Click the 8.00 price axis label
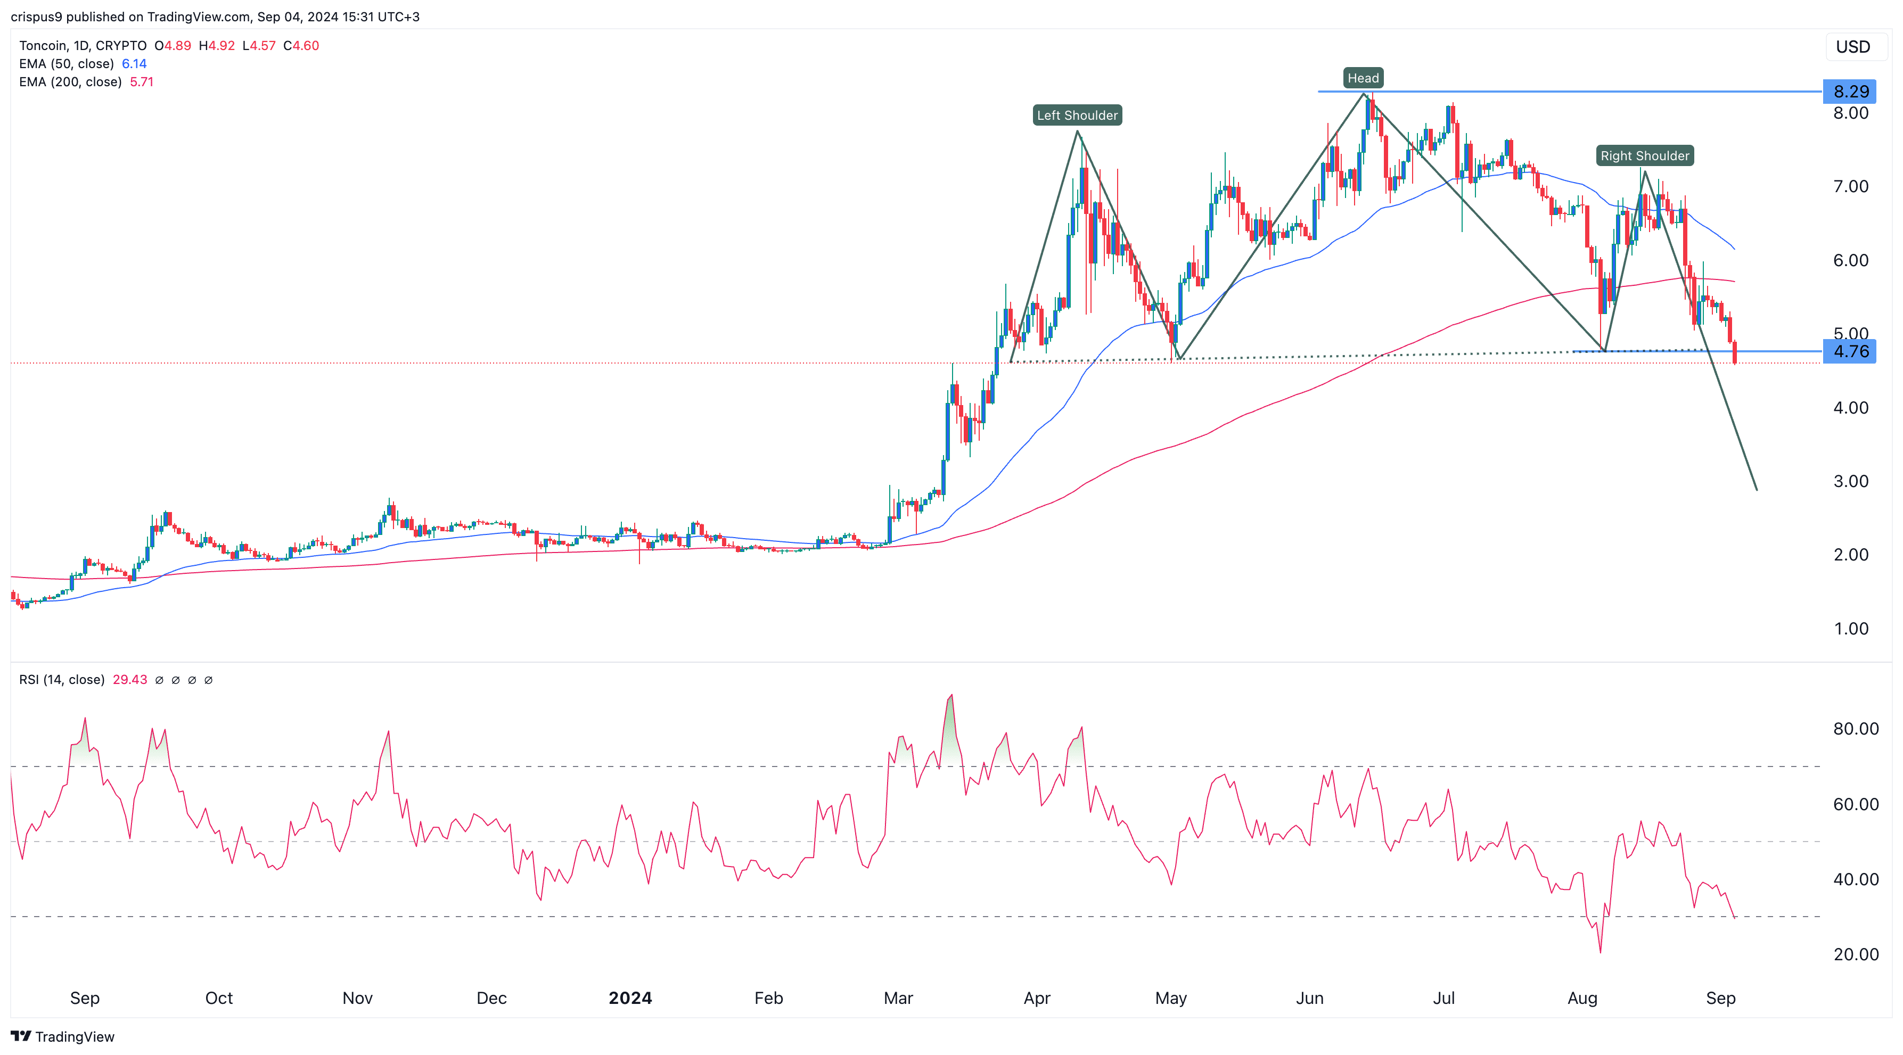The width and height of the screenshot is (1903, 1055). click(1850, 113)
